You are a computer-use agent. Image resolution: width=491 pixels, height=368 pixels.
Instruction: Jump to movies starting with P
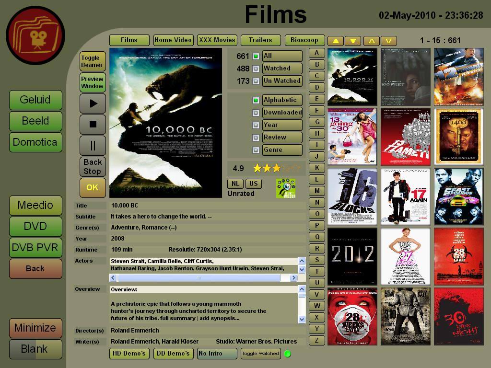click(x=317, y=225)
